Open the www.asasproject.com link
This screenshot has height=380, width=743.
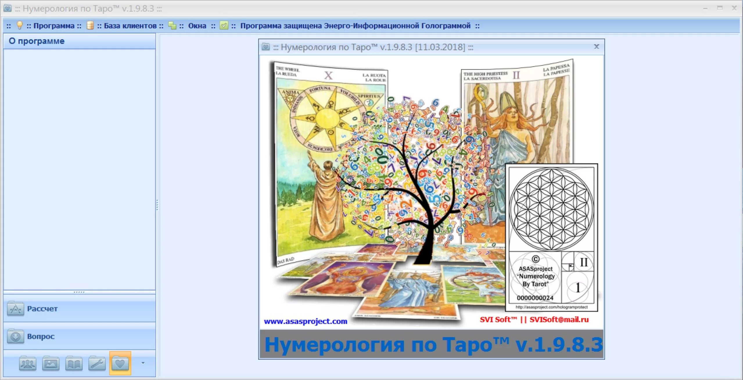pyautogui.click(x=306, y=321)
